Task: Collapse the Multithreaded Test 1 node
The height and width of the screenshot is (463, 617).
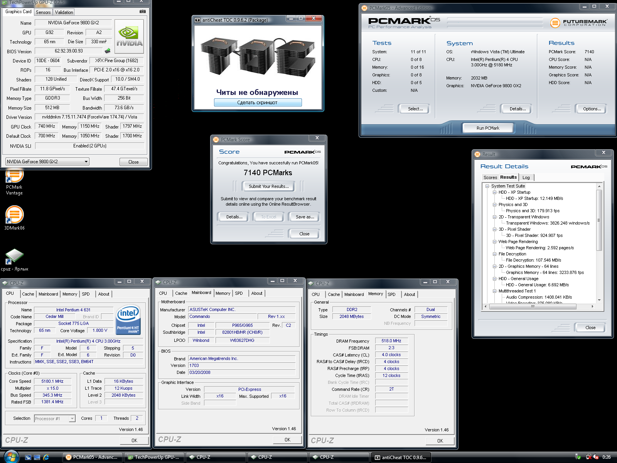Action: (494, 291)
